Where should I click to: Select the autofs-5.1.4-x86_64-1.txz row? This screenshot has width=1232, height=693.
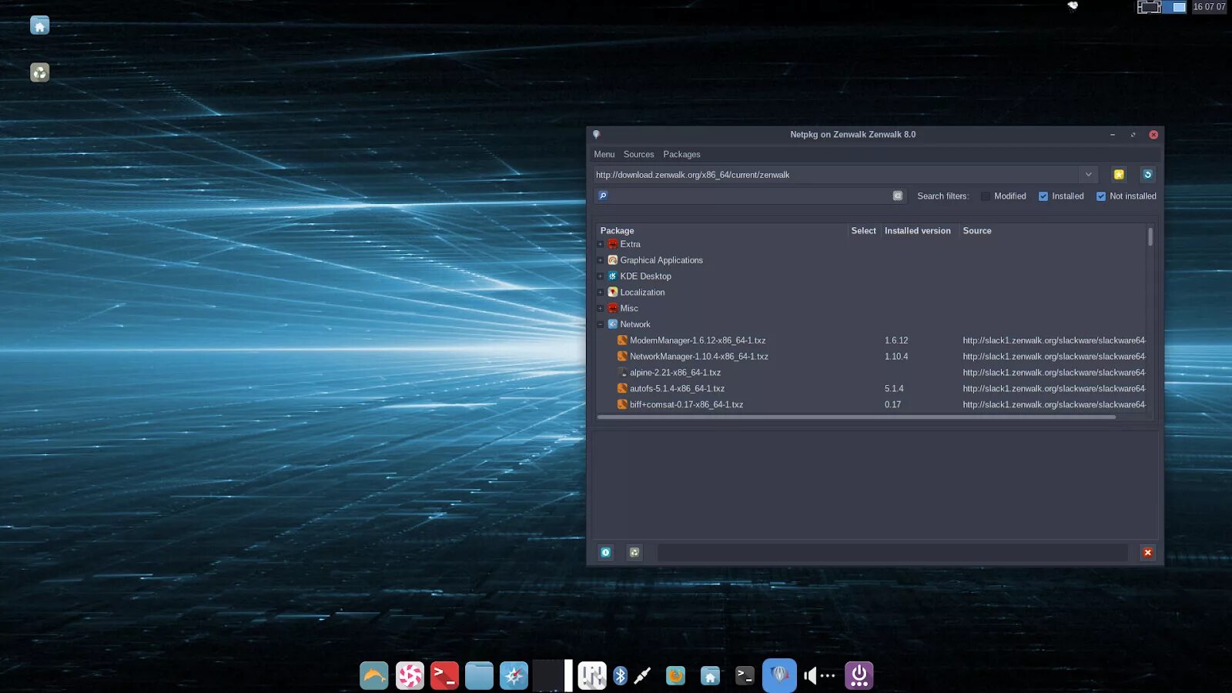tap(872, 389)
